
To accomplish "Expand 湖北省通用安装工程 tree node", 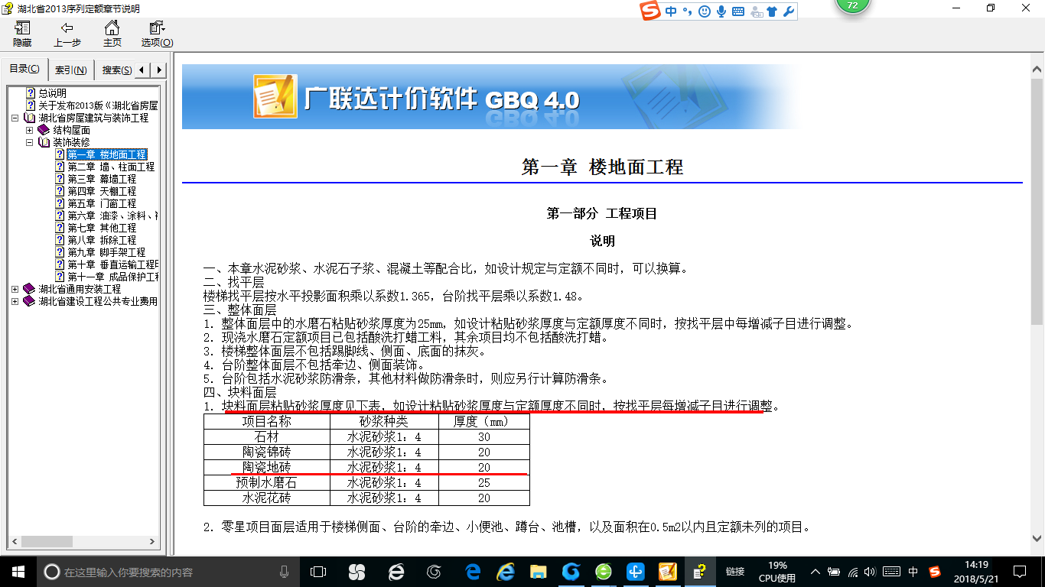I will click(x=15, y=289).
